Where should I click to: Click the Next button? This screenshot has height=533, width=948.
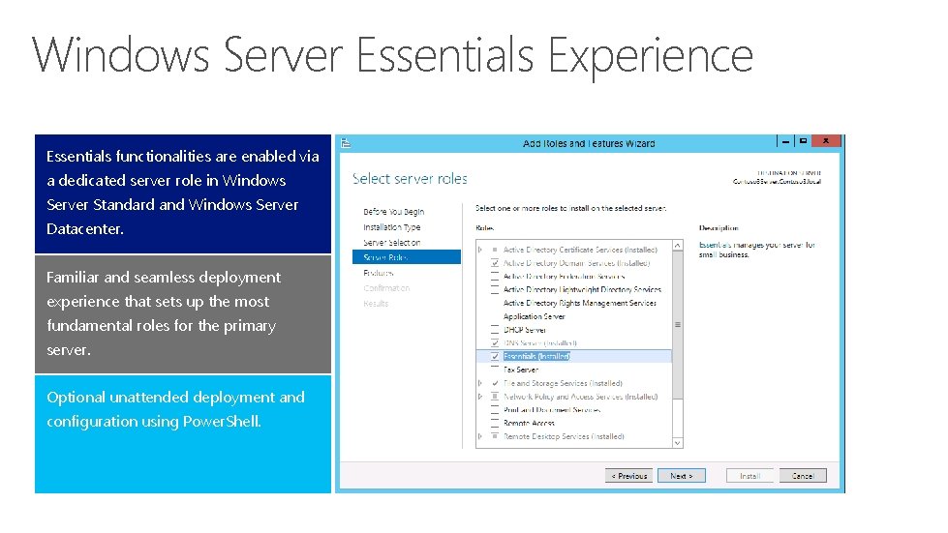pyautogui.click(x=682, y=476)
